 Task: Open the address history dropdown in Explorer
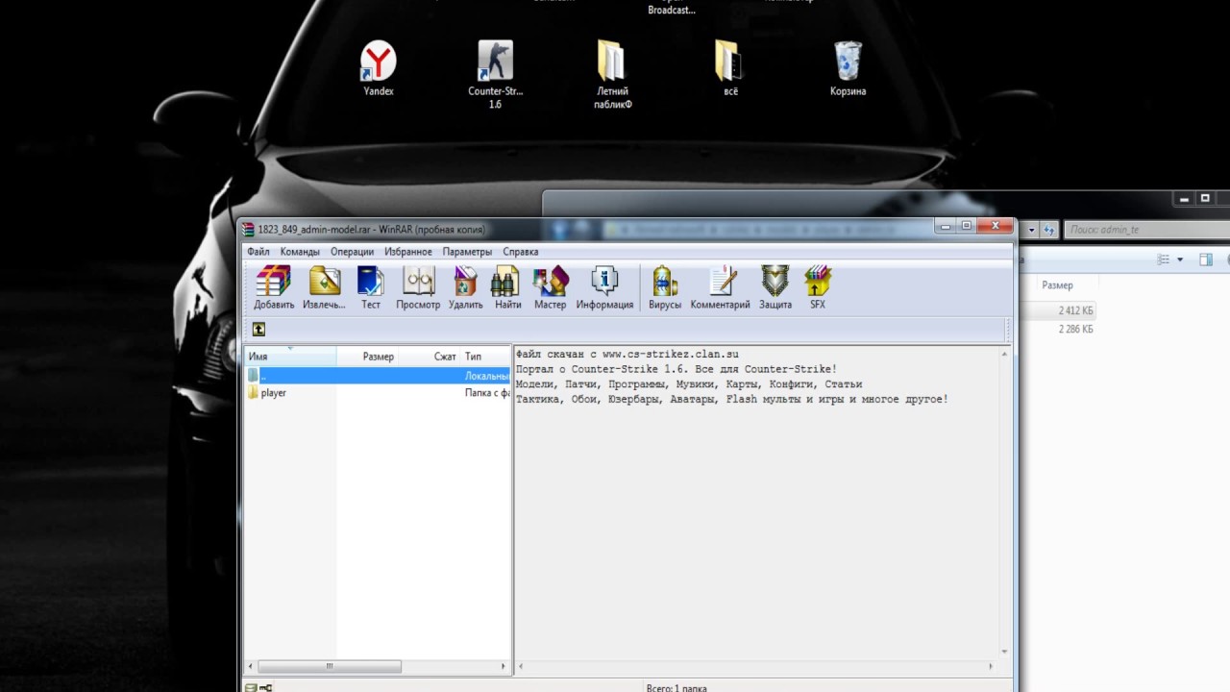point(1031,230)
